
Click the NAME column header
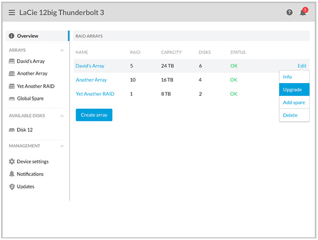(81, 52)
